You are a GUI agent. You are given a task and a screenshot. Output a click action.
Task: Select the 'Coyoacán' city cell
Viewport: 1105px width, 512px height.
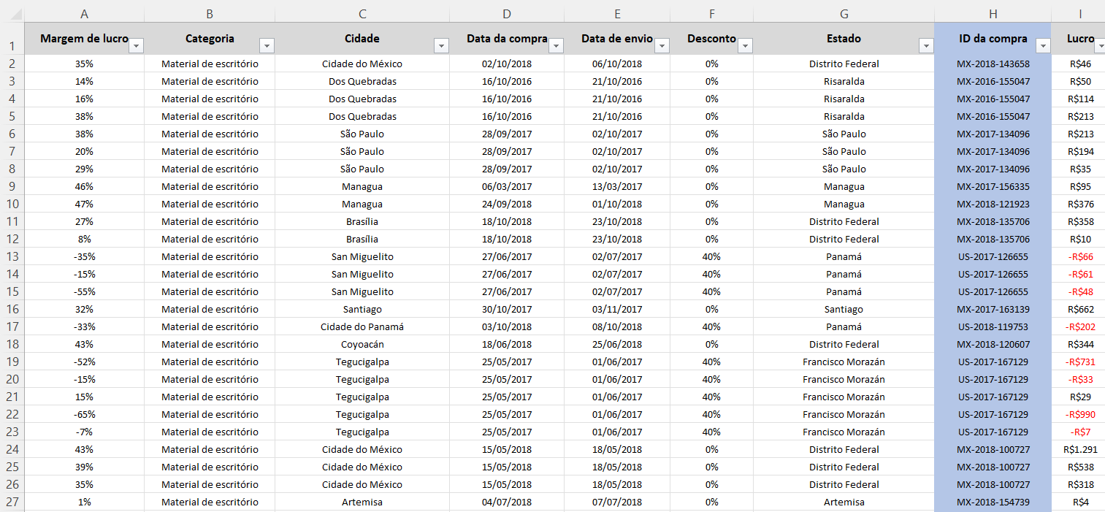click(x=362, y=344)
